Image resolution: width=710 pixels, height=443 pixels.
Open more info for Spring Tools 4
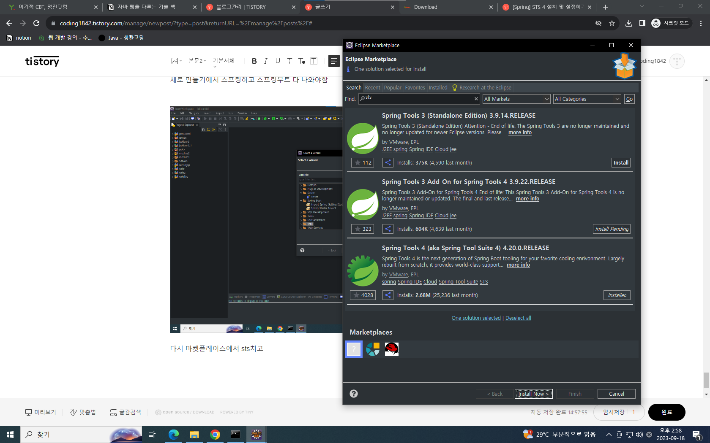518,265
